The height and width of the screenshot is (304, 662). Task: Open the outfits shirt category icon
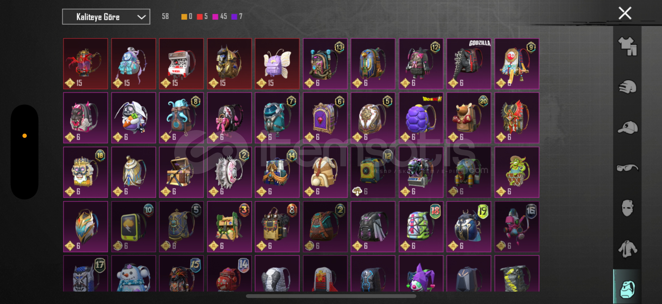point(627,46)
